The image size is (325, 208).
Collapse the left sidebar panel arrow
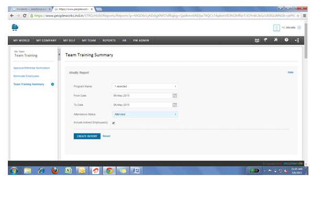coord(59,54)
